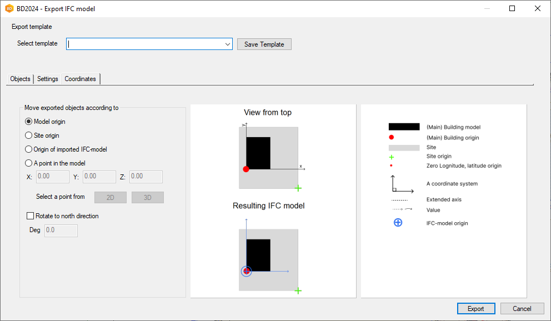Image resolution: width=551 pixels, height=321 pixels.
Task: Click the black Building model swatch in legend
Action: pos(404,127)
